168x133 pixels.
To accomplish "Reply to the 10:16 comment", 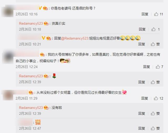I will 145,14.
